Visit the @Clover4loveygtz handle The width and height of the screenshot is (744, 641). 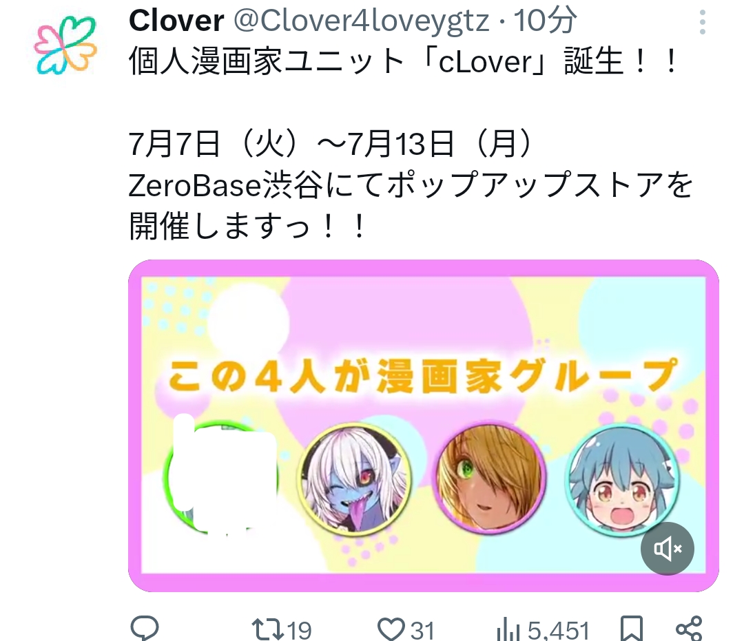[361, 21]
